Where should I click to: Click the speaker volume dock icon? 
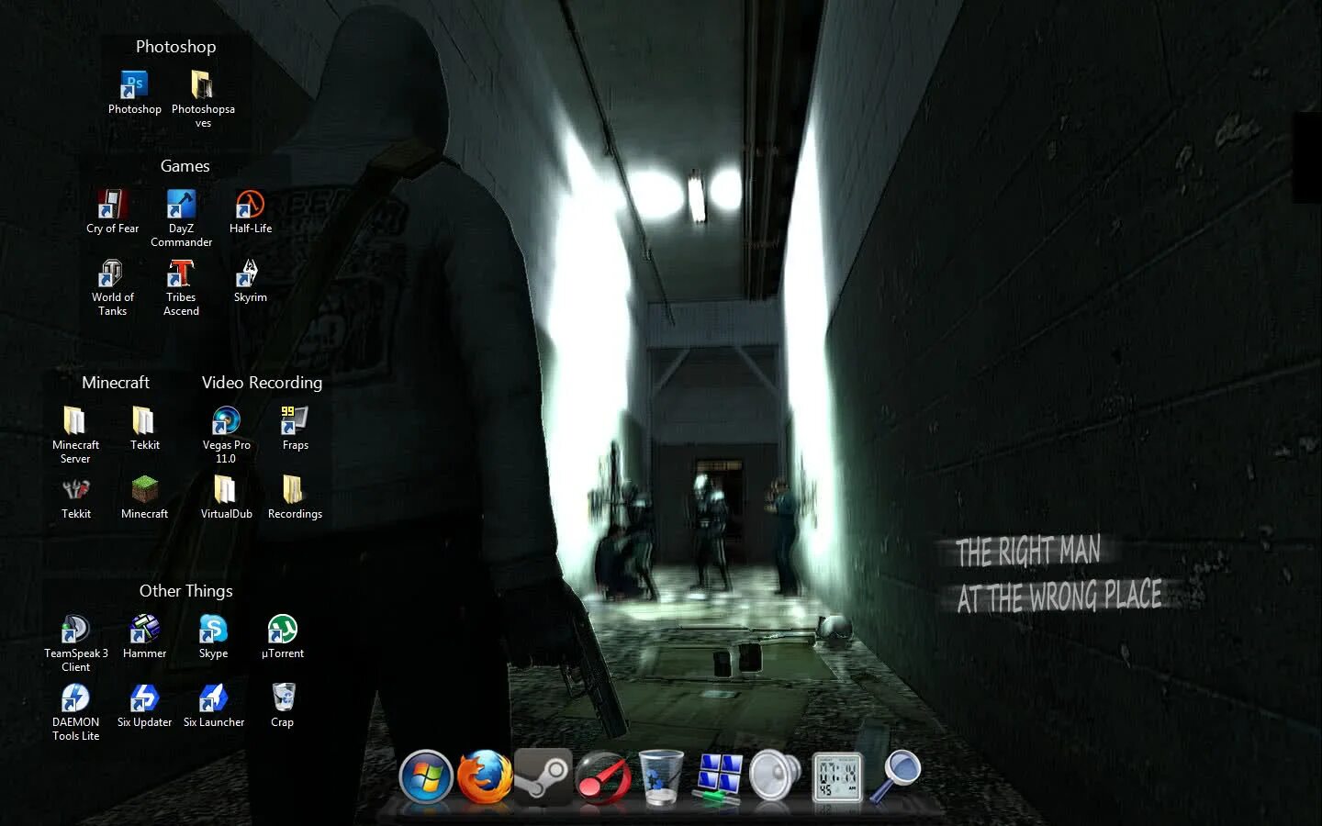click(776, 777)
